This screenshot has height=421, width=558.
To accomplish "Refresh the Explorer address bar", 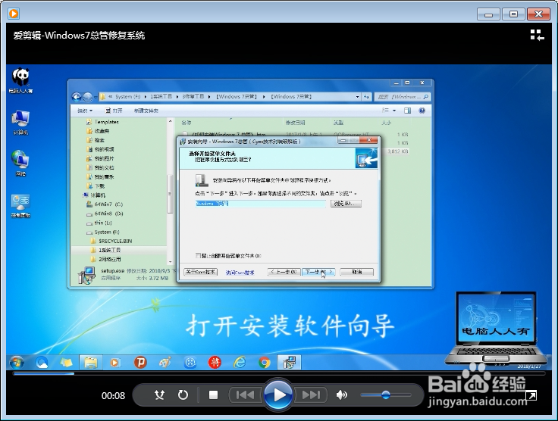I will (x=366, y=97).
